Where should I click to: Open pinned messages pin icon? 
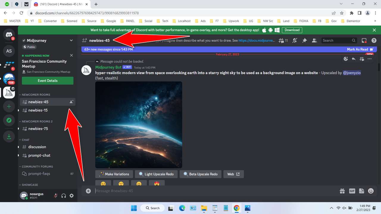(305, 40)
